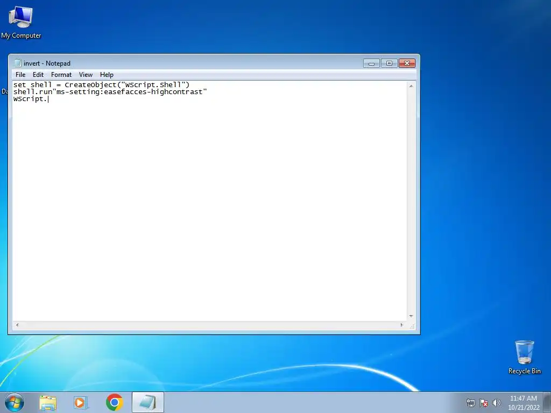This screenshot has width=551, height=413.
Task: Click the vertical scrollbar down arrow
Action: tap(411, 316)
